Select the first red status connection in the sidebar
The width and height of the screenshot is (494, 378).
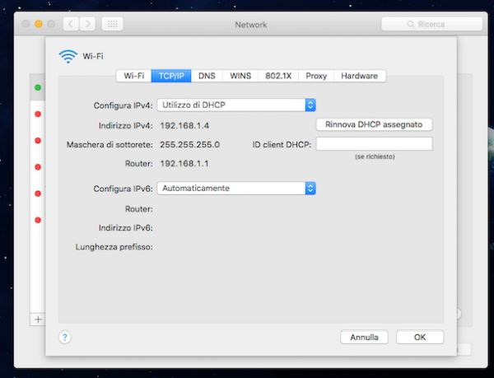click(x=37, y=114)
